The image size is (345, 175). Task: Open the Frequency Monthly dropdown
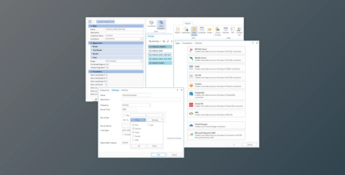(x=137, y=105)
